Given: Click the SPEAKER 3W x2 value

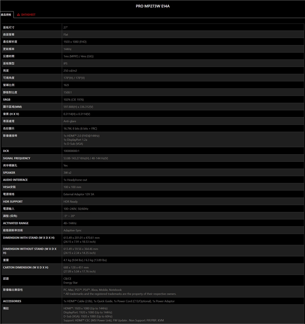Looking at the screenshot, I should [x=67, y=173].
